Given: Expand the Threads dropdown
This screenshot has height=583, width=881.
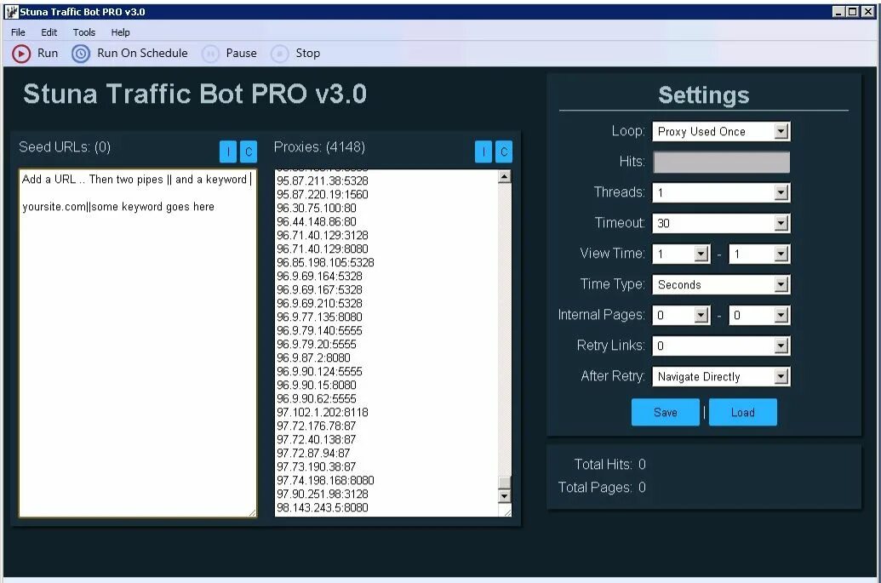Looking at the screenshot, I should pos(781,192).
